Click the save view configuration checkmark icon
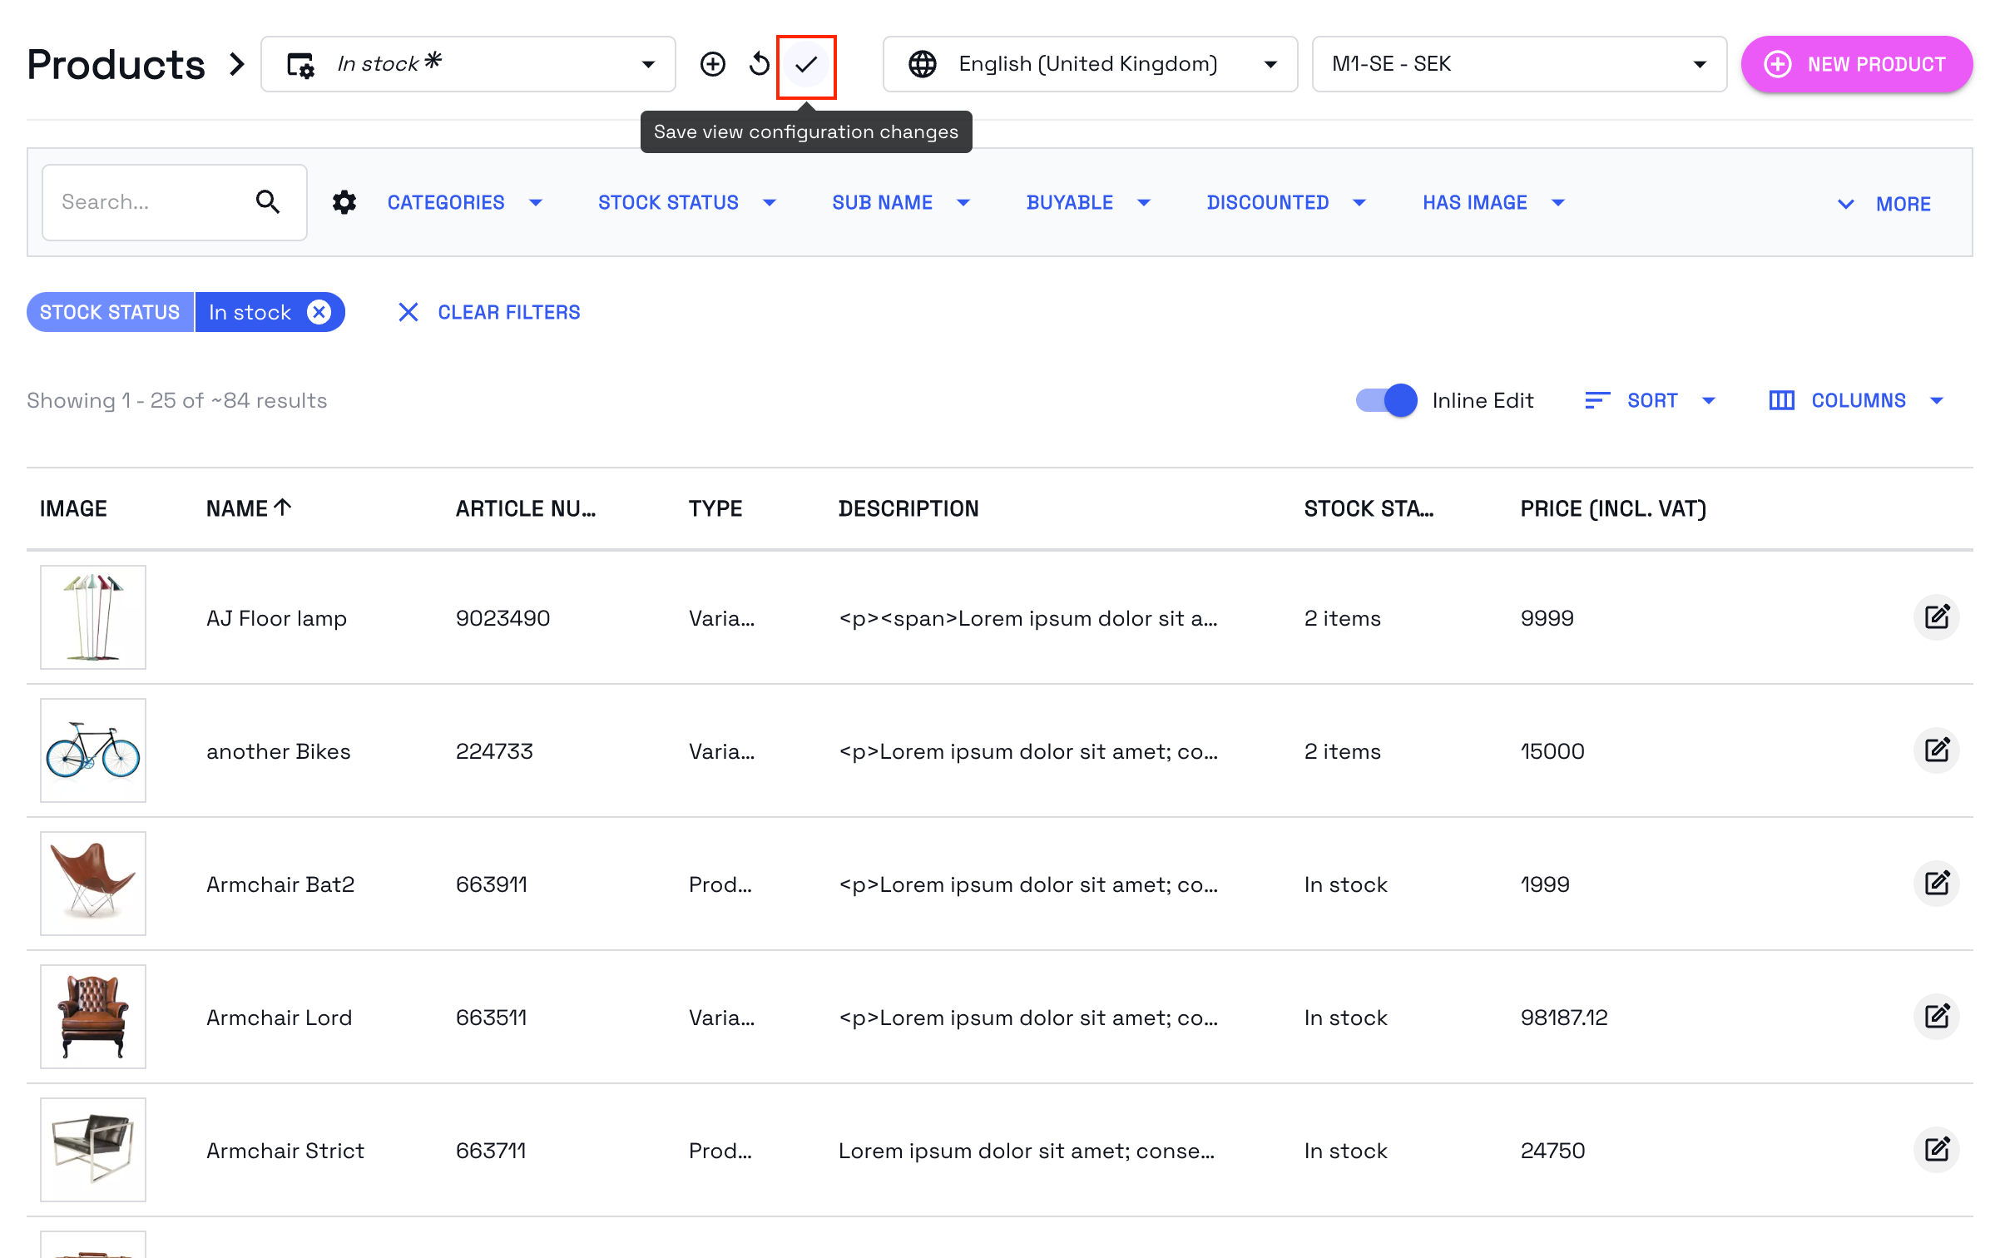1995x1258 pixels. tap(805, 65)
